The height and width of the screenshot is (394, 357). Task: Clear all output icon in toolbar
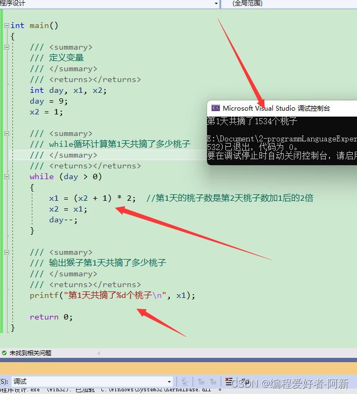[x=229, y=382]
